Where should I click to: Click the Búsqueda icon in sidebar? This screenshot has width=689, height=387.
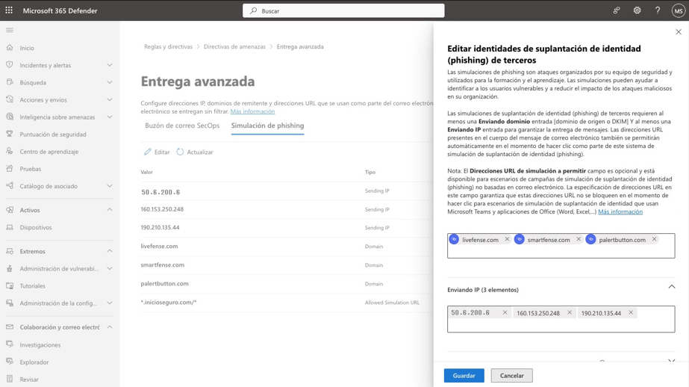10,82
